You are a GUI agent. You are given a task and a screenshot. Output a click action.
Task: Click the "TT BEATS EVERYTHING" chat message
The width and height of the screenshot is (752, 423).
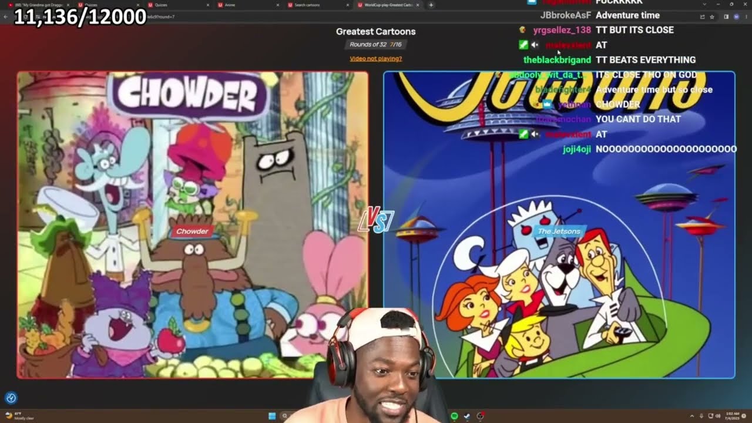pyautogui.click(x=646, y=60)
